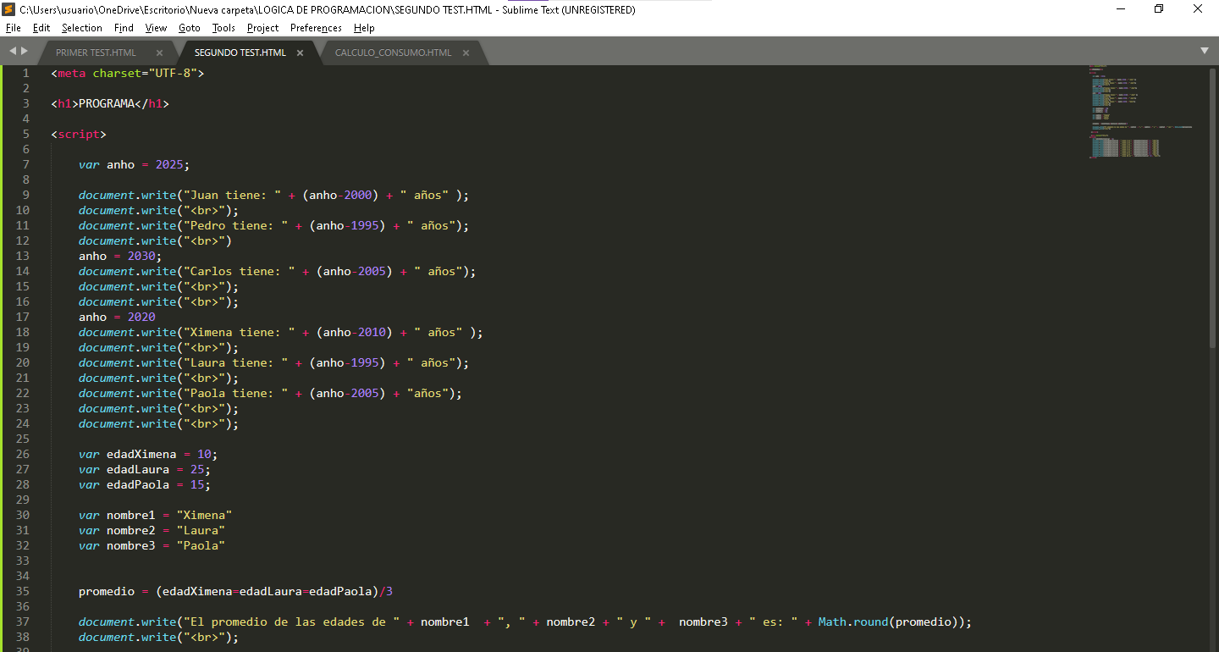This screenshot has width=1219, height=652.
Task: Click the minimap code preview
Action: (1139, 112)
